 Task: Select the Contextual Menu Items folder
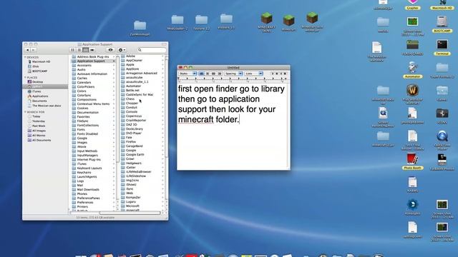pyautogui.click(x=91, y=104)
